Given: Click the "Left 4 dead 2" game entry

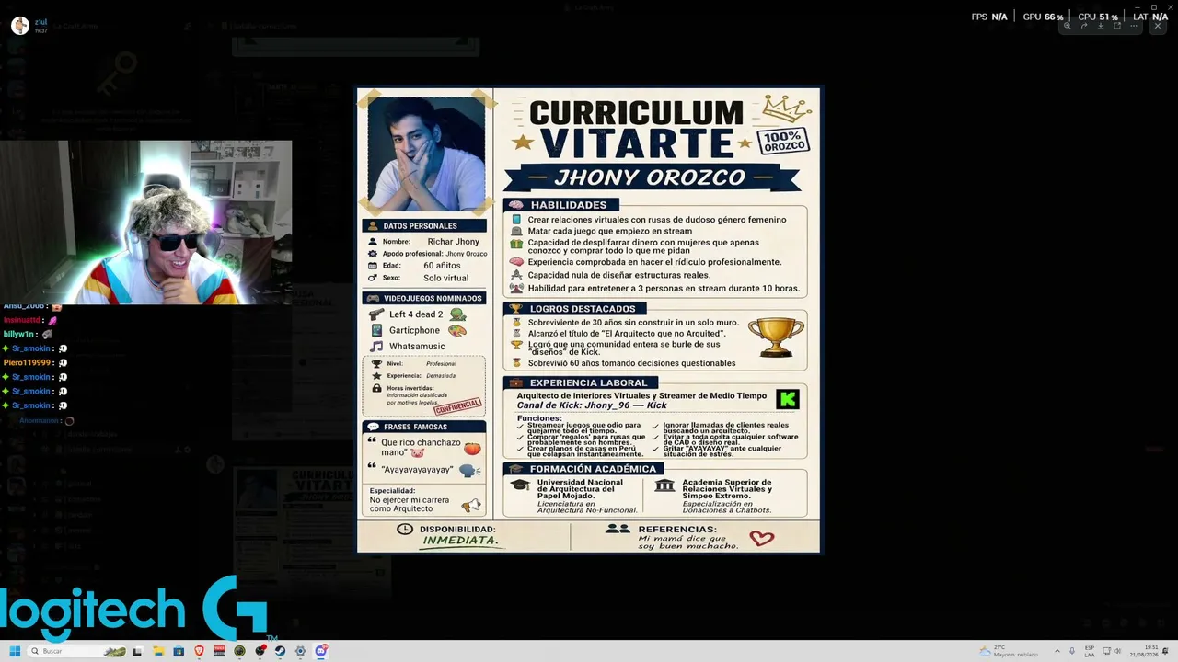Looking at the screenshot, I should (x=418, y=314).
